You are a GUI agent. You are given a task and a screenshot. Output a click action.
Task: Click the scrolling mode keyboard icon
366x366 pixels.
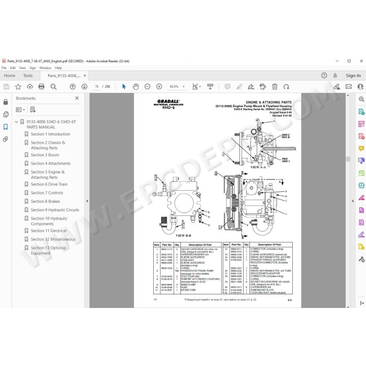coord(210,87)
